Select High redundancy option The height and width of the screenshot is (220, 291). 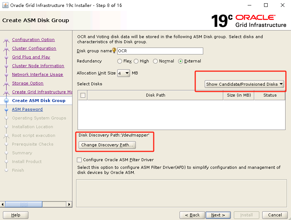136,61
